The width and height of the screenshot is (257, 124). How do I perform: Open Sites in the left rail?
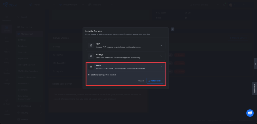pyautogui.click(x=7, y=40)
